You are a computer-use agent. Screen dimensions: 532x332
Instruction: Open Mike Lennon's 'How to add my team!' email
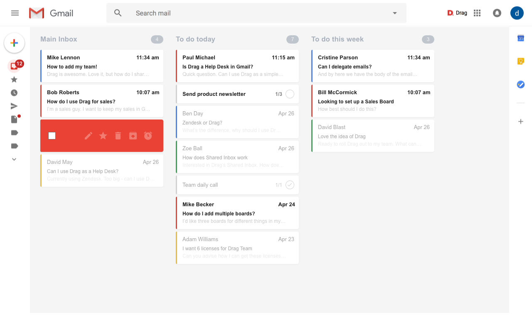pyautogui.click(x=102, y=66)
